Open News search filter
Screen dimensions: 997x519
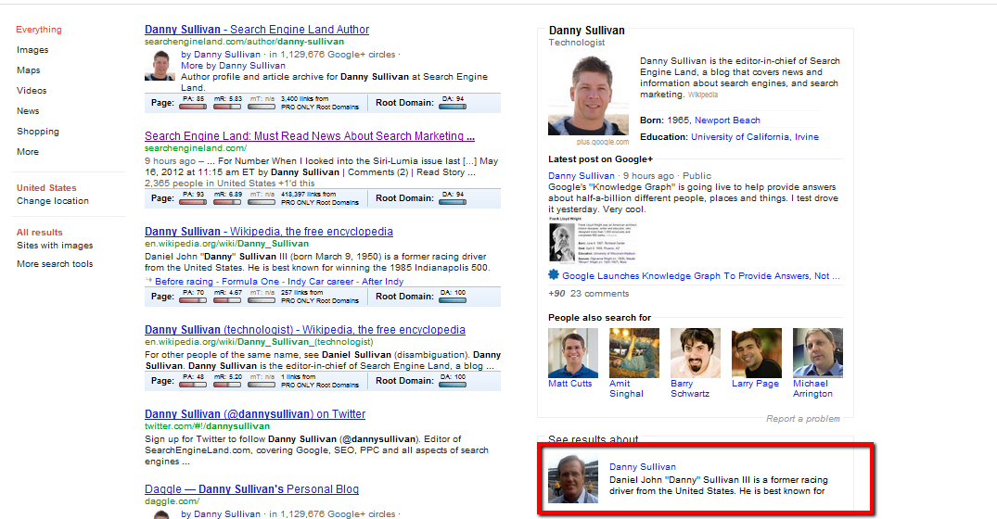[x=28, y=110]
